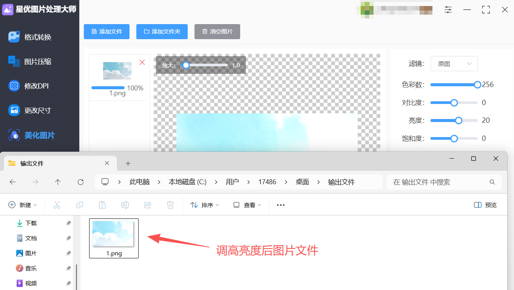Open the three-dot more options menu

[x=281, y=205]
